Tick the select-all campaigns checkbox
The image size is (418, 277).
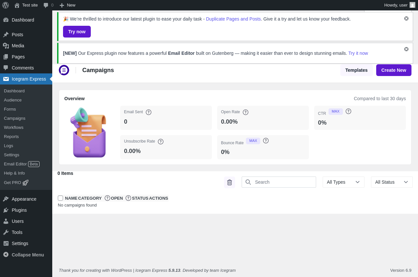point(60,198)
